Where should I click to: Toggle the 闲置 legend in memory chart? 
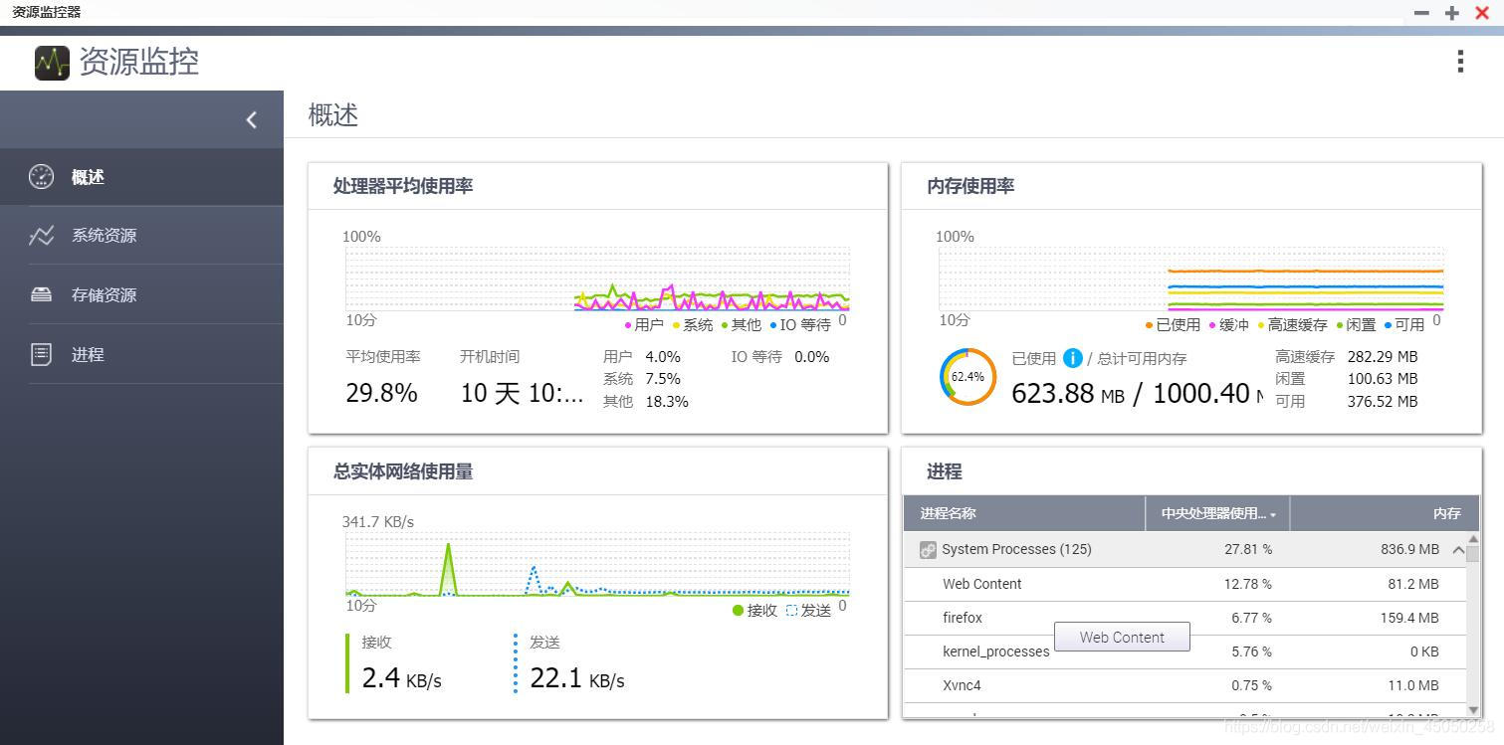click(1356, 324)
